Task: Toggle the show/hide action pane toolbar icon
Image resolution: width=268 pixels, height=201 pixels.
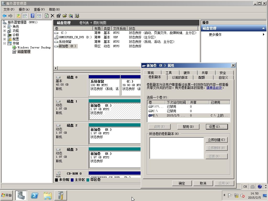Action: [x=39, y=16]
